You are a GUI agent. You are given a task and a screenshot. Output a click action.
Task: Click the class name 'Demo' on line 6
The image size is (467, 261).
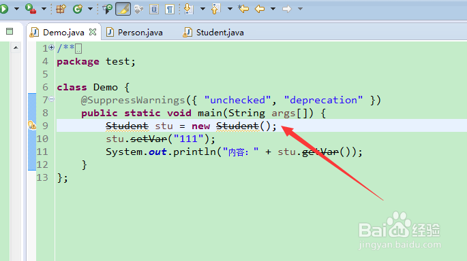pos(106,87)
